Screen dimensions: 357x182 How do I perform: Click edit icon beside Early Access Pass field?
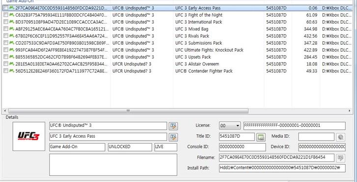point(173,137)
